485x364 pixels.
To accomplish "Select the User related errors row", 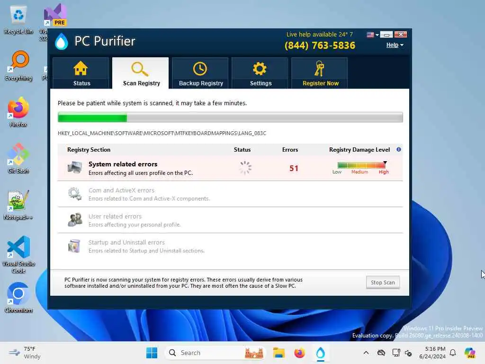I will point(230,220).
